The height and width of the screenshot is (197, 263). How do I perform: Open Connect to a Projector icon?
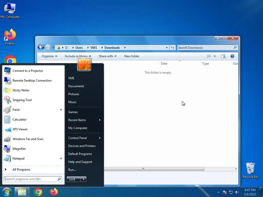pos(7,71)
